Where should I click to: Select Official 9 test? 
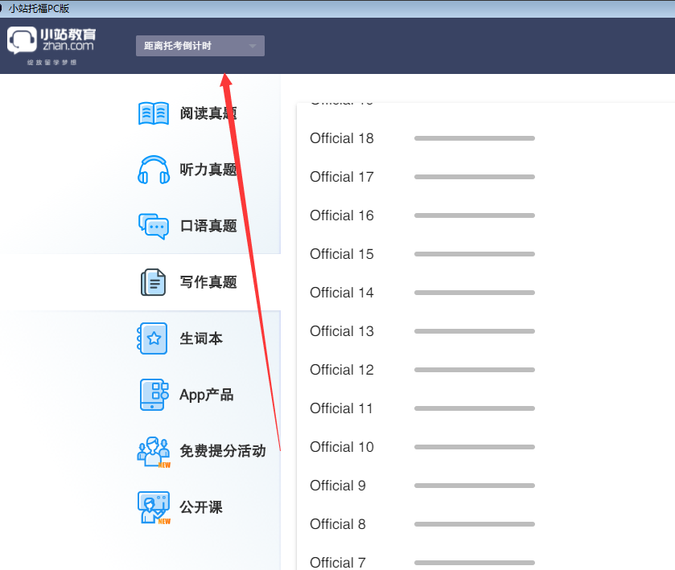pos(338,486)
